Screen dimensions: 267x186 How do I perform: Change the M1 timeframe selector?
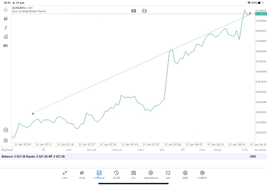pyautogui.click(x=6, y=46)
